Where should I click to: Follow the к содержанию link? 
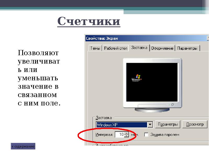coord(23,147)
